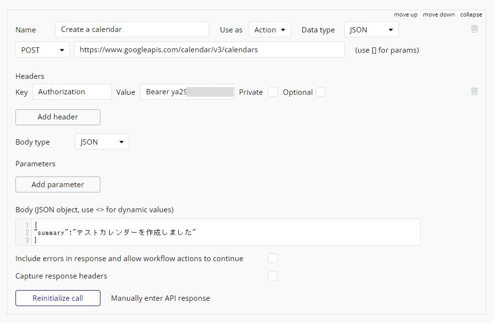Click the Name field containing Create a calendar

(x=132, y=29)
